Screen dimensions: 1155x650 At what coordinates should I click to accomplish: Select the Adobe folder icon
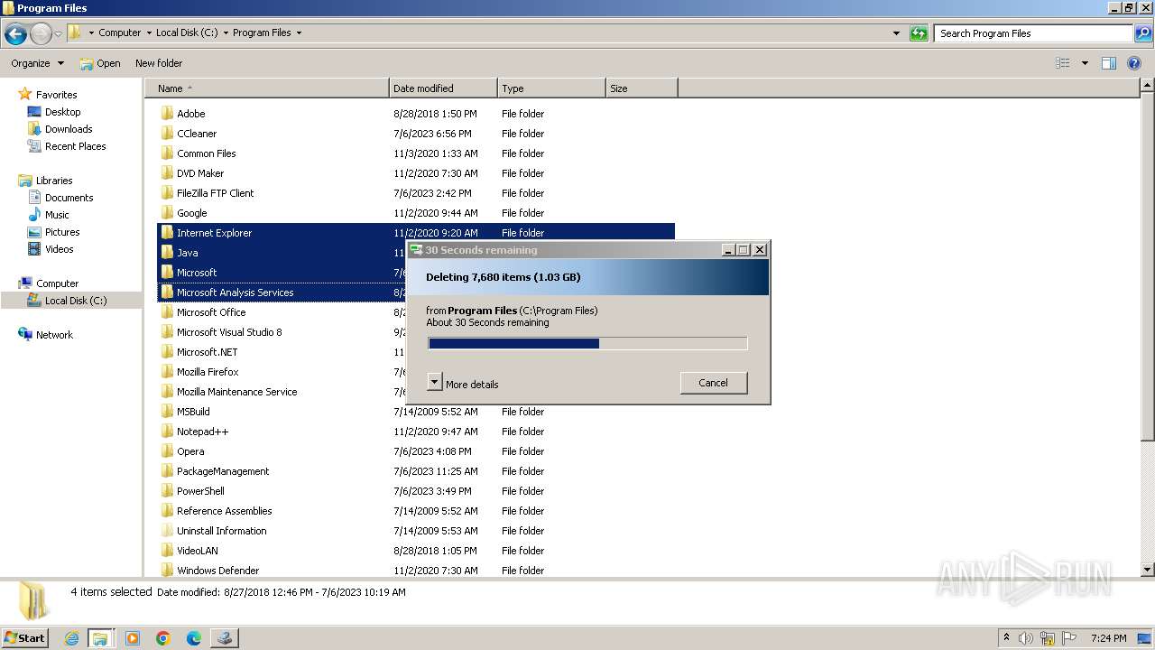167,114
